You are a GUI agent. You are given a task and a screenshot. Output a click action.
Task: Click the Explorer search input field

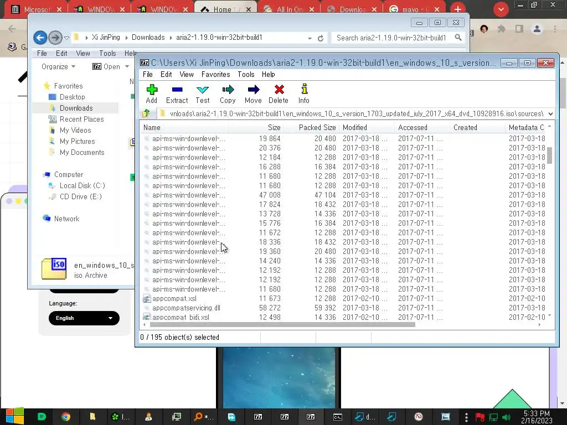[x=391, y=38]
